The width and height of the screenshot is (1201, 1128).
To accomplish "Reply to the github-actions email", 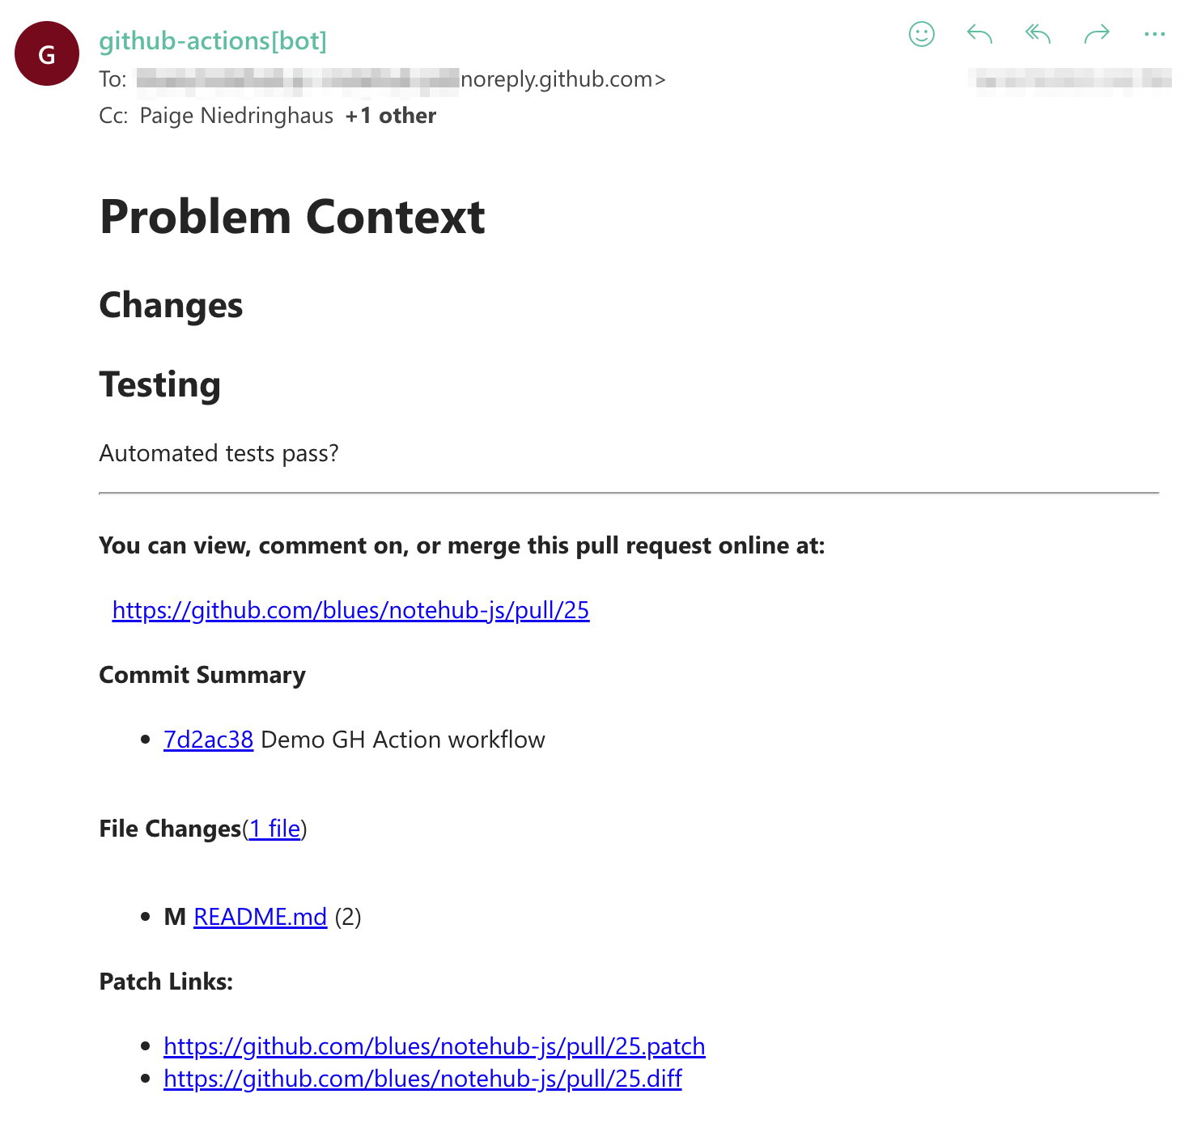I will [x=978, y=34].
